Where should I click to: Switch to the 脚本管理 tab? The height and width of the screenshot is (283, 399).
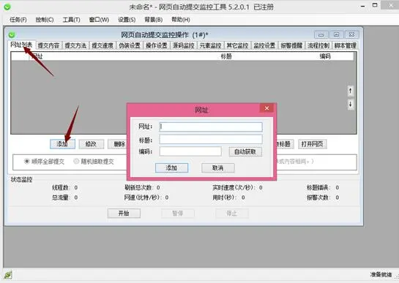point(346,45)
